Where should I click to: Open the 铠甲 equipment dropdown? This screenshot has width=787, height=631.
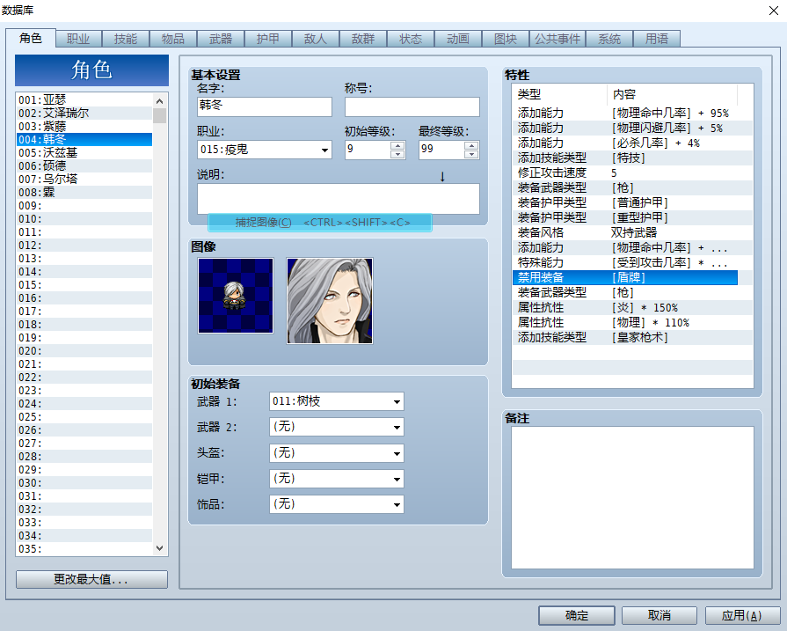coord(336,479)
